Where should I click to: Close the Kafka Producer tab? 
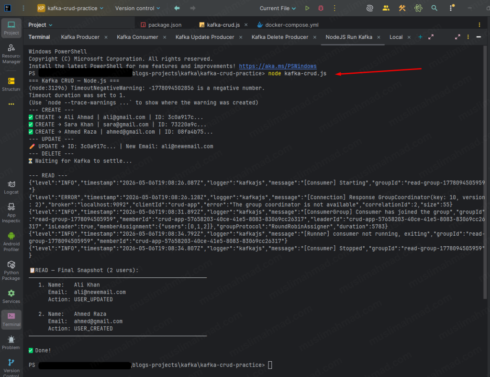pos(106,37)
